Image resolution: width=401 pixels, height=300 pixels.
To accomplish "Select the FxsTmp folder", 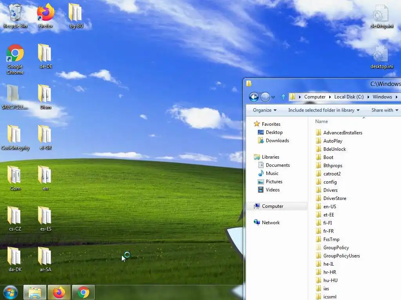I will click(328, 239).
